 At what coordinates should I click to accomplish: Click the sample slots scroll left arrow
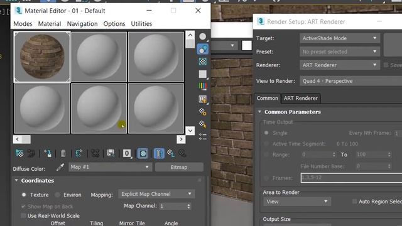17,139
